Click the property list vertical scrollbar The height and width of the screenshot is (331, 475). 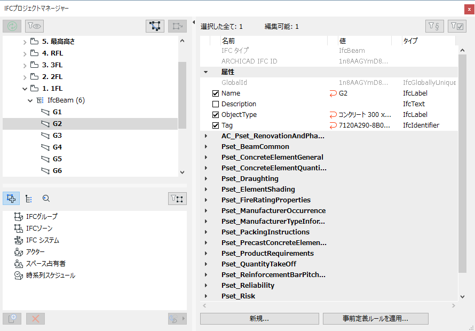pos(462,164)
